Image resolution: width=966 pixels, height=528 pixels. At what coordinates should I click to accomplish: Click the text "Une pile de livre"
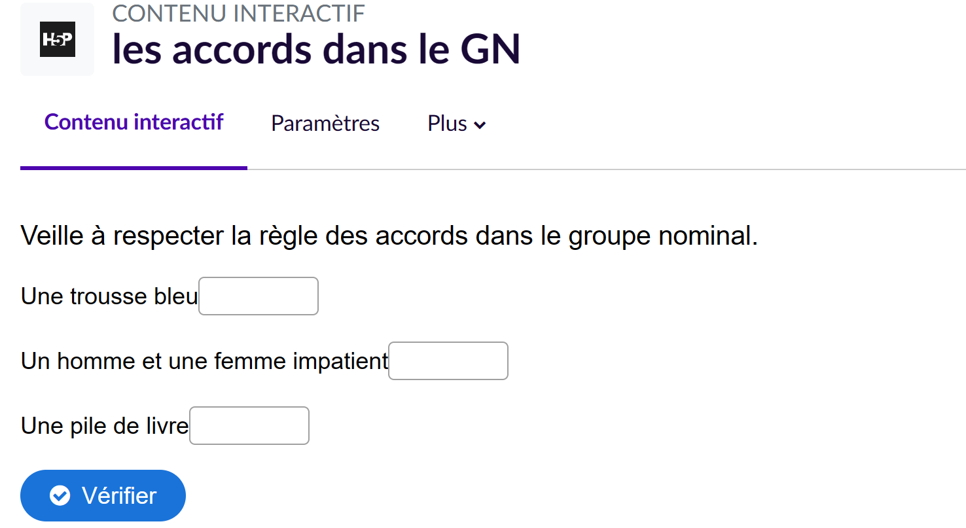pyautogui.click(x=105, y=426)
